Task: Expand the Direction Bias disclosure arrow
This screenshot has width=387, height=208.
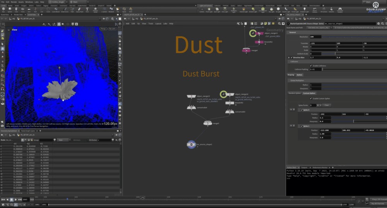Action: click(x=289, y=58)
